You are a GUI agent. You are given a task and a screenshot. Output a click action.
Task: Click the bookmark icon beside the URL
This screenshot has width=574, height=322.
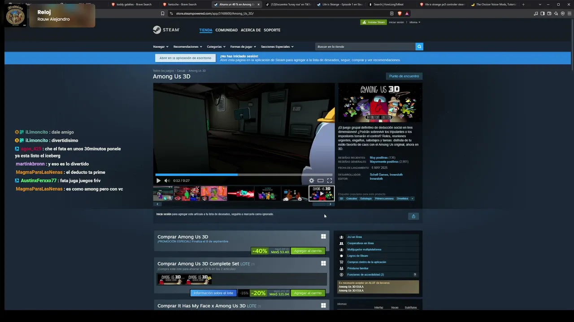coord(162,13)
